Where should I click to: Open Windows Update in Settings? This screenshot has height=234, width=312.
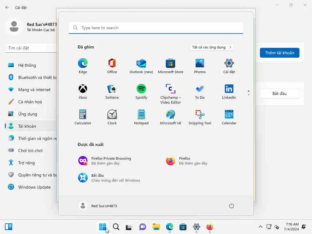point(31,187)
